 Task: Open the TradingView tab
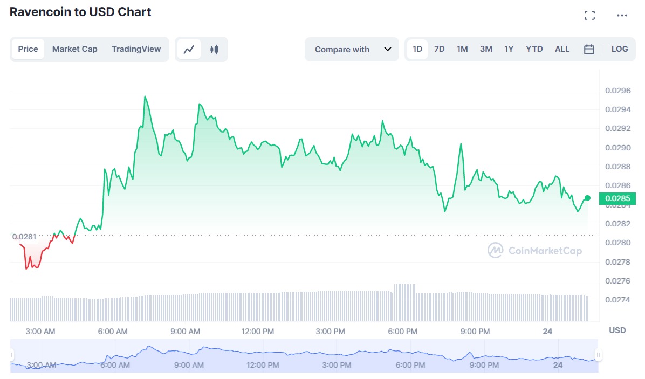(136, 49)
